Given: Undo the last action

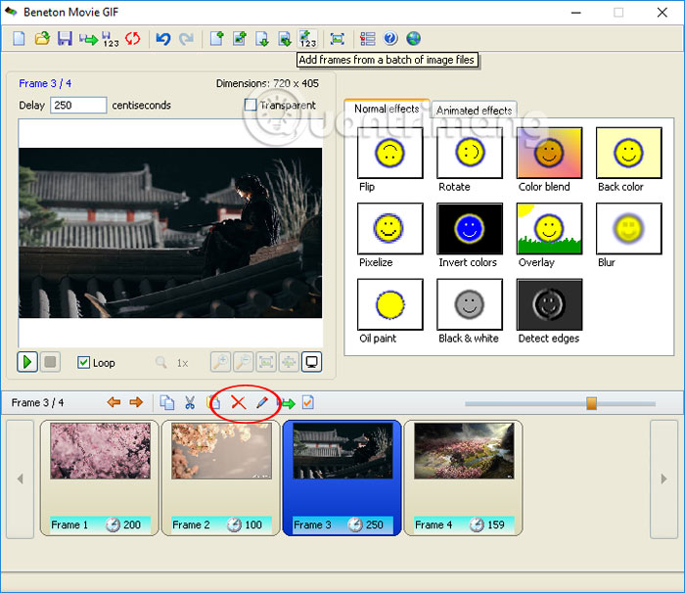Looking at the screenshot, I should click(x=163, y=39).
